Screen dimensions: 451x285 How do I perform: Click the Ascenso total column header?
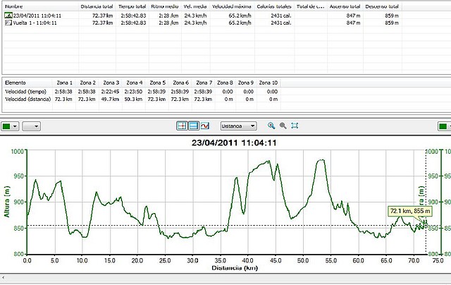coord(345,6)
